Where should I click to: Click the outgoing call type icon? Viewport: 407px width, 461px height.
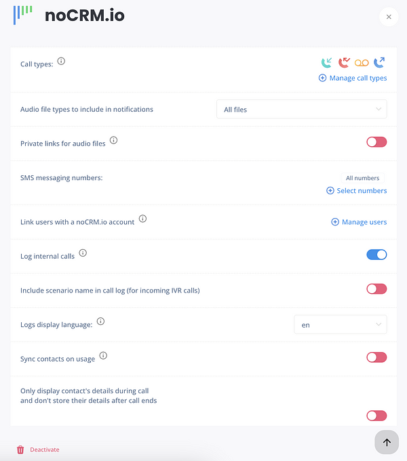click(379, 62)
